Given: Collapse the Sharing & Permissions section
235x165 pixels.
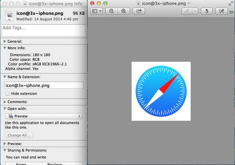Looking at the screenshot, I should [5, 150].
